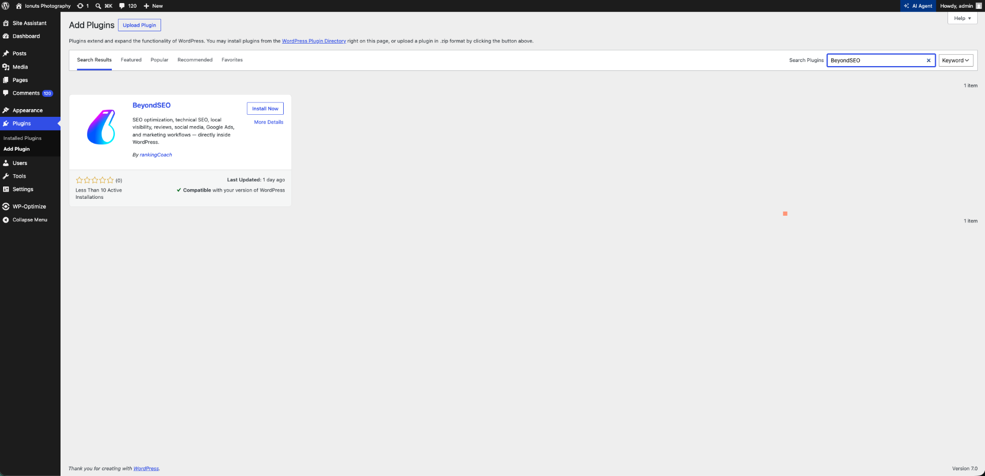This screenshot has width=985, height=476.
Task: Open the Add Plugin submenu item
Action: point(17,149)
